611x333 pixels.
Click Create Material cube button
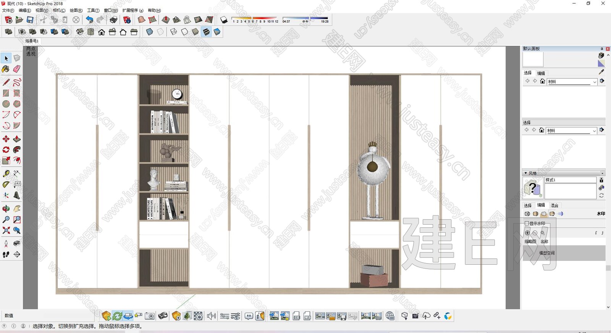pyautogui.click(x=601, y=56)
